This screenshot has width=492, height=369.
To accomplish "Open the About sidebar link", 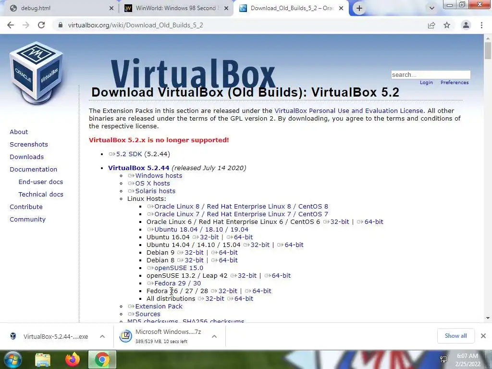I will (19, 132).
